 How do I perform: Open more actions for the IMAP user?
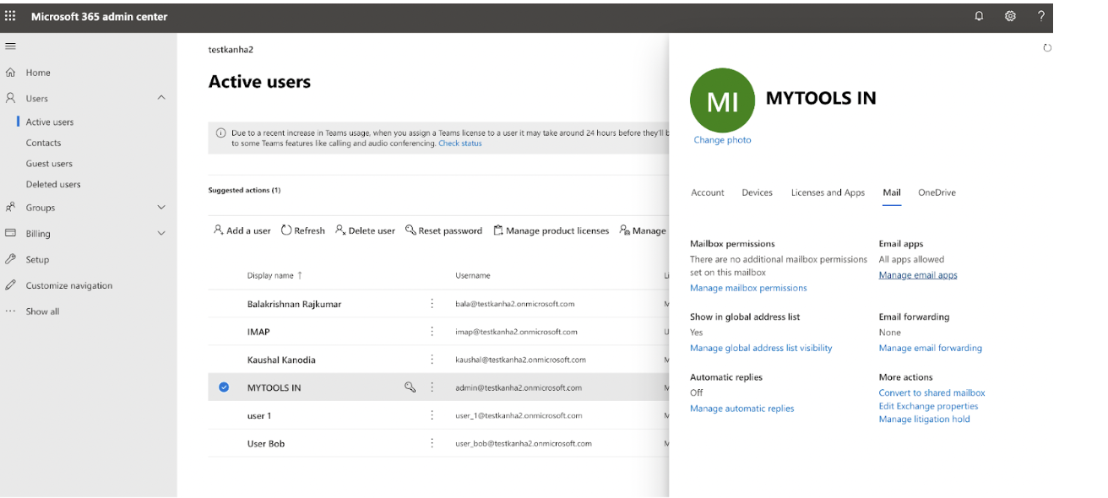coord(432,332)
